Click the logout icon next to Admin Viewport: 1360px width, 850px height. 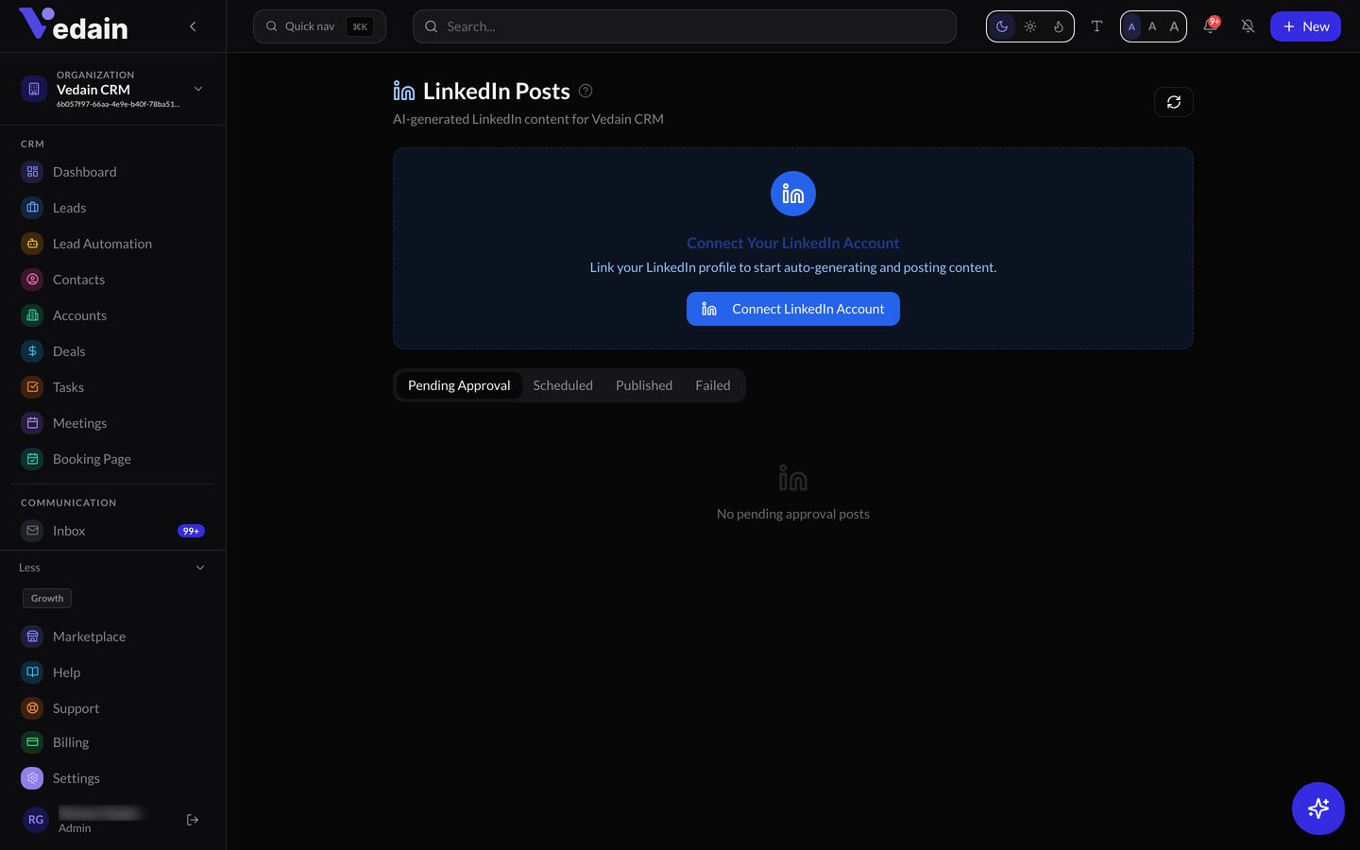tap(193, 820)
